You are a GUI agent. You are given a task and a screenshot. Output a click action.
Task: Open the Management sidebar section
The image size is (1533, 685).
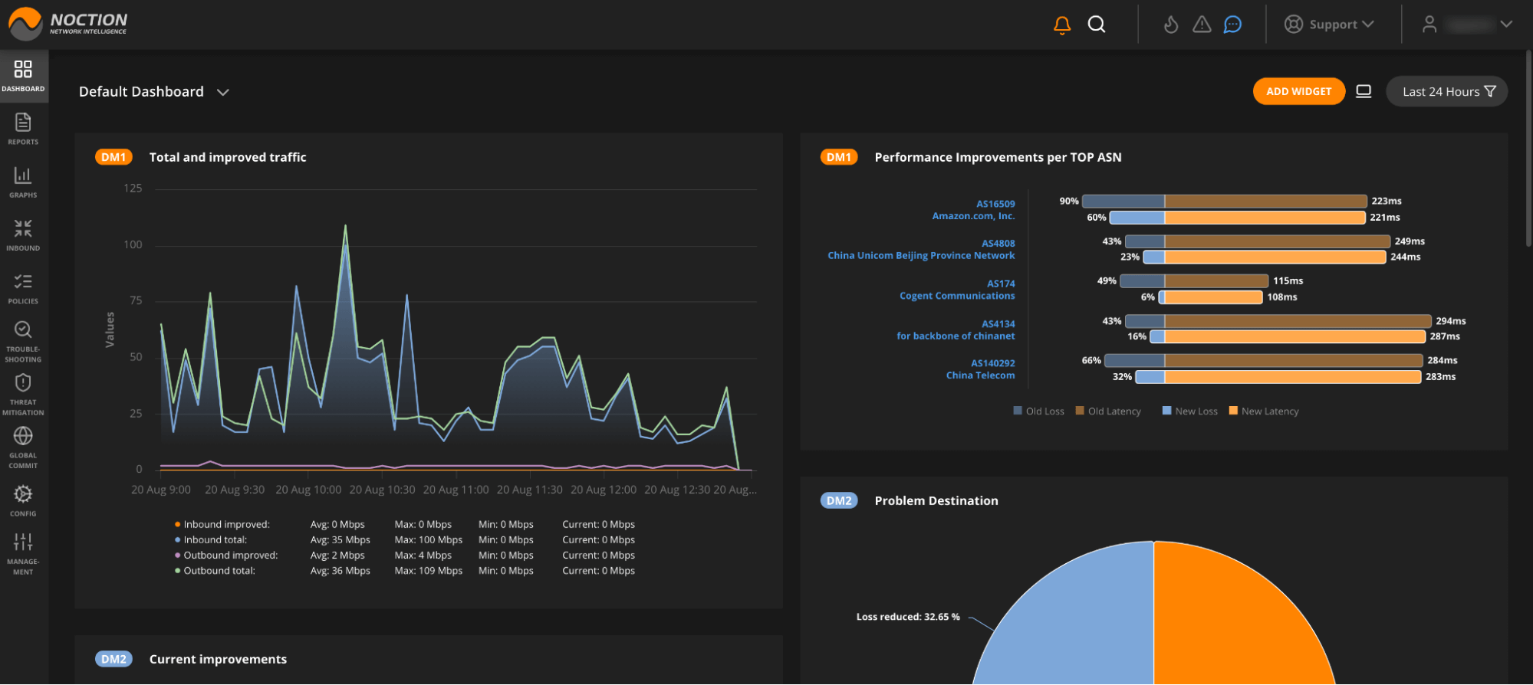point(24,553)
